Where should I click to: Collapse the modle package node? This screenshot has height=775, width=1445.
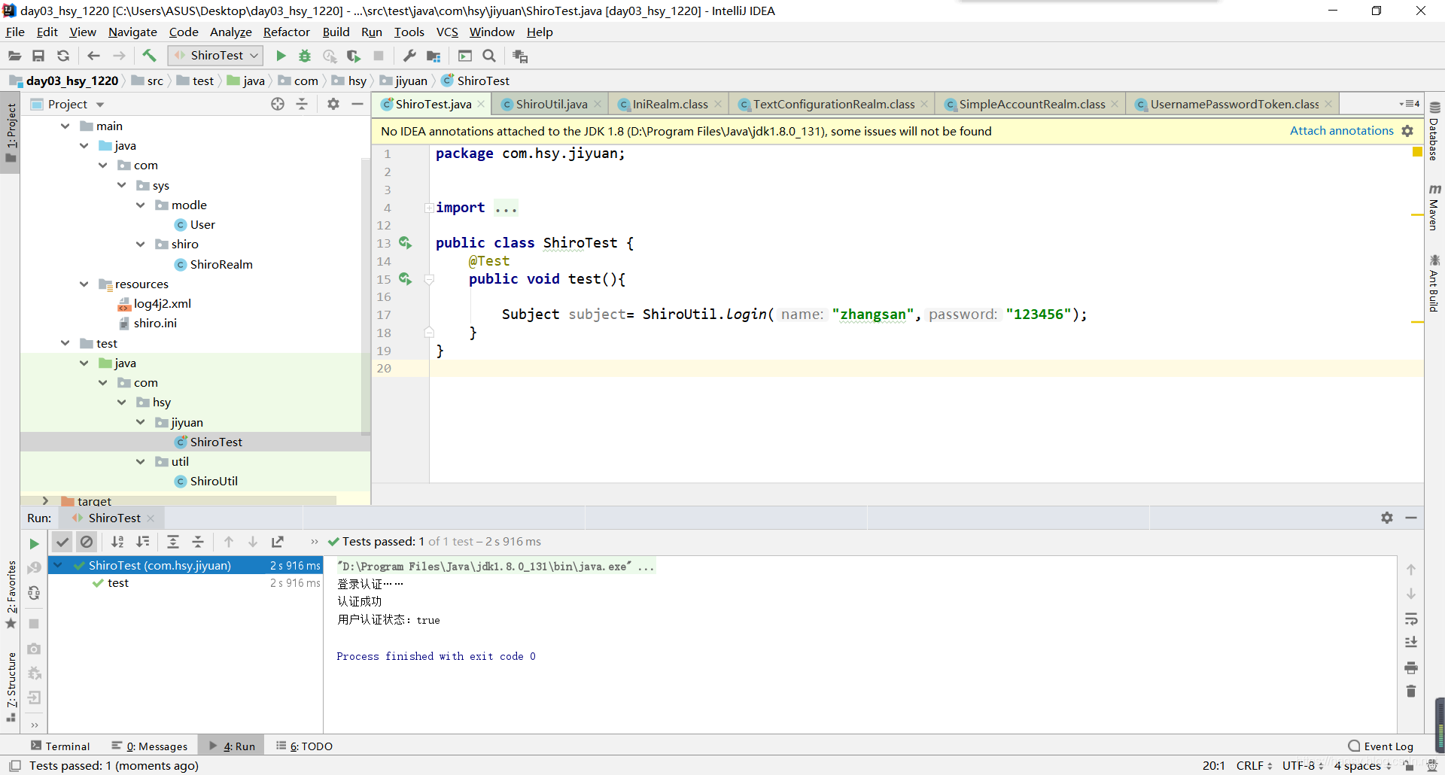tap(141, 205)
